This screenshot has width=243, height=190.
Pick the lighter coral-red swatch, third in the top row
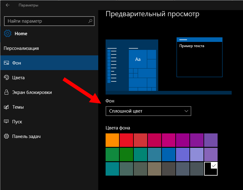point(140,140)
